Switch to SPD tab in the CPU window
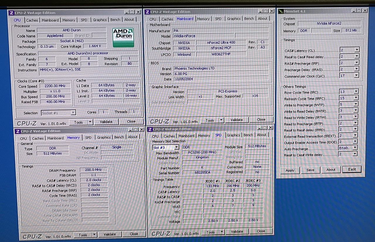375x242 pixels. point(84,20)
